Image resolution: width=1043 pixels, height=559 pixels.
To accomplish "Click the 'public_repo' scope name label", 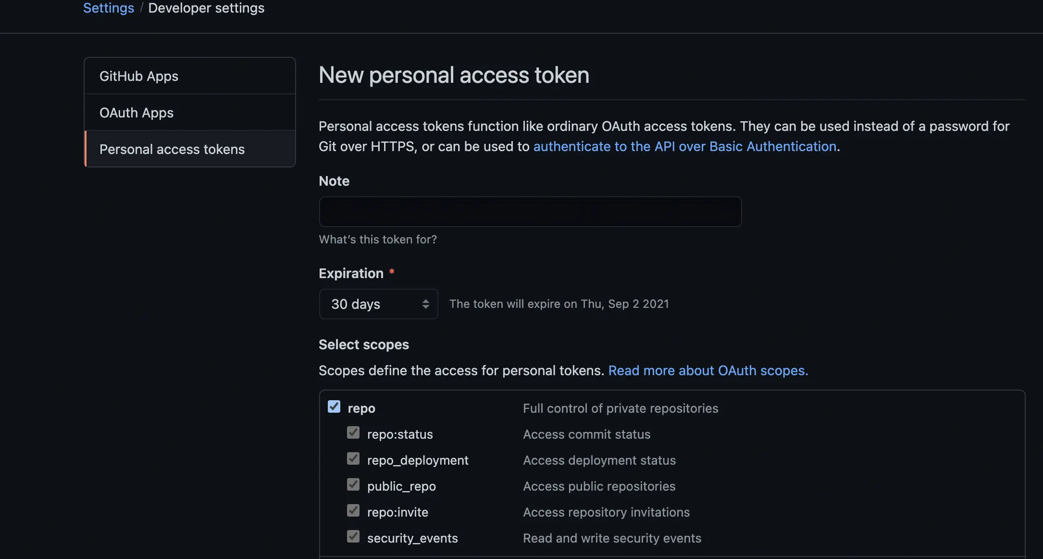I will 401,487.
